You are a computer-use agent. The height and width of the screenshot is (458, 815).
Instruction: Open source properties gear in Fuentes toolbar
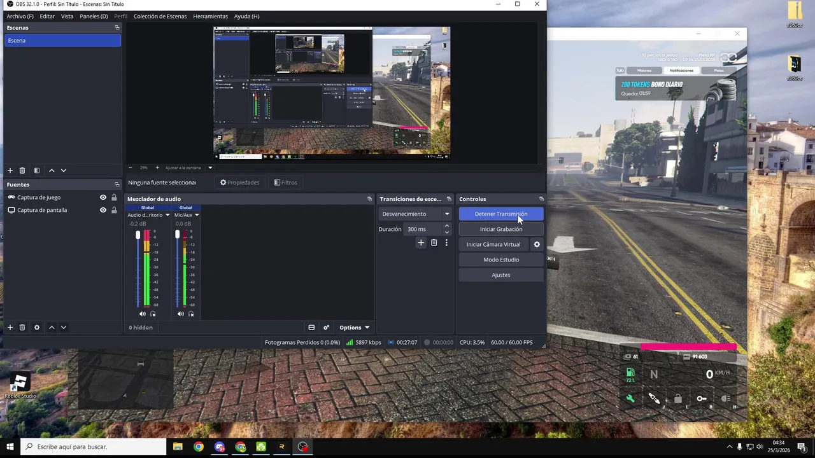[36, 328]
